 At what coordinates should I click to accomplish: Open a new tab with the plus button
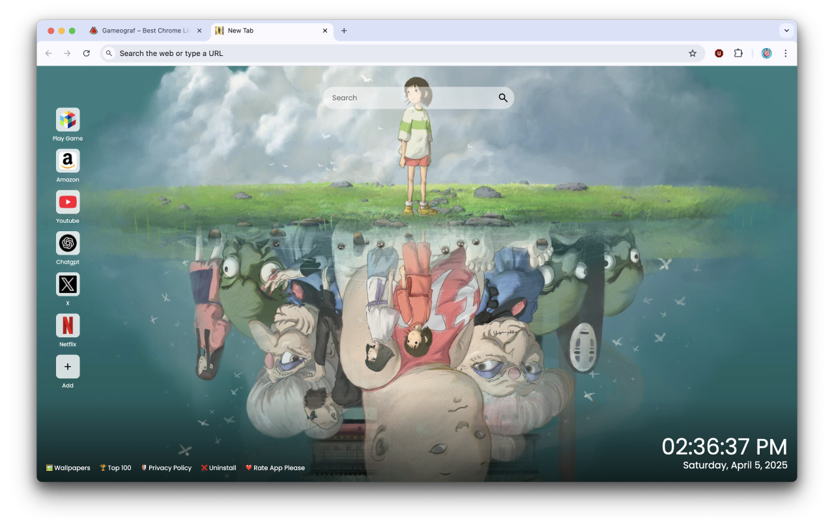(x=344, y=31)
